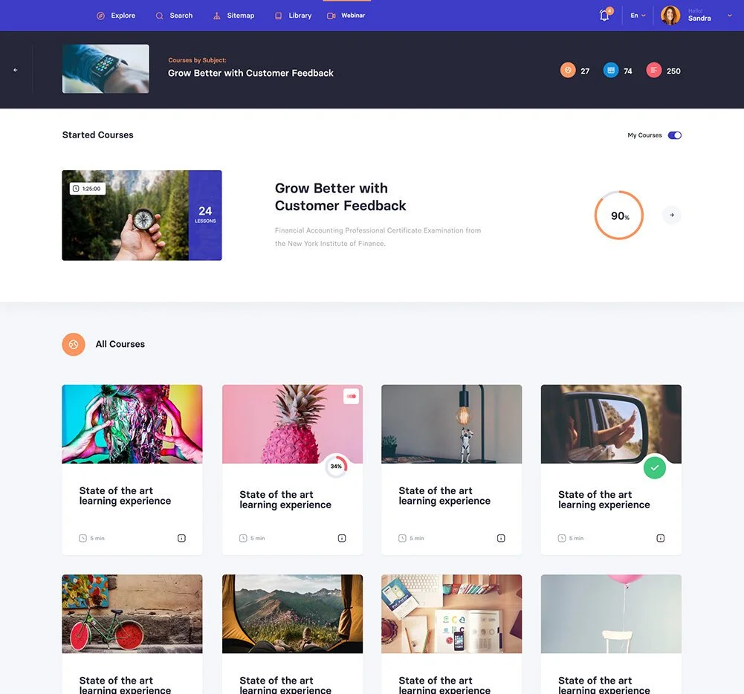Toggle the My Courses switch
This screenshot has width=744, height=694.
tap(675, 135)
